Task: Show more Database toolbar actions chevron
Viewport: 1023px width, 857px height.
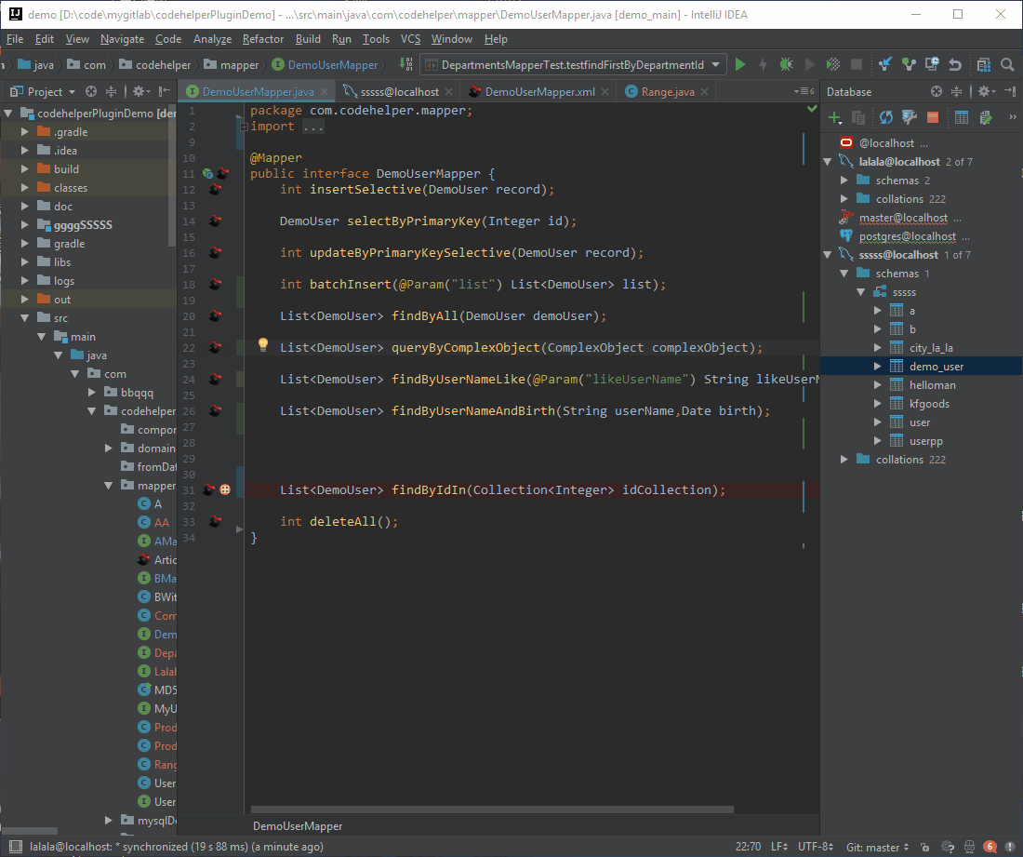Action: coord(1012,117)
